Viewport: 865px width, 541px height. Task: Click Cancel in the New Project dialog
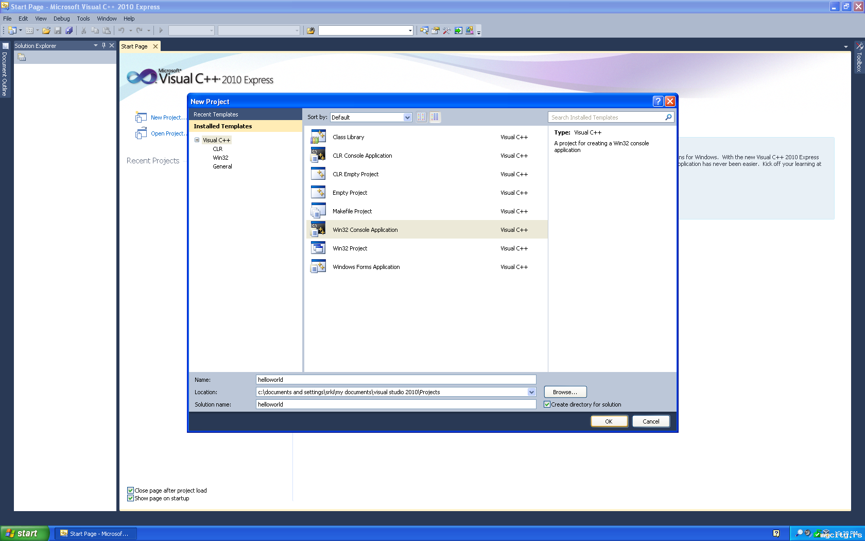(651, 421)
